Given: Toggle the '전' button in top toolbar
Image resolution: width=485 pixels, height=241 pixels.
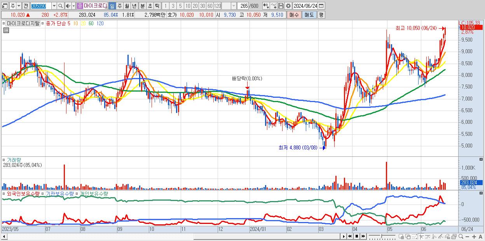Looking at the screenshot, I should click(26, 6).
